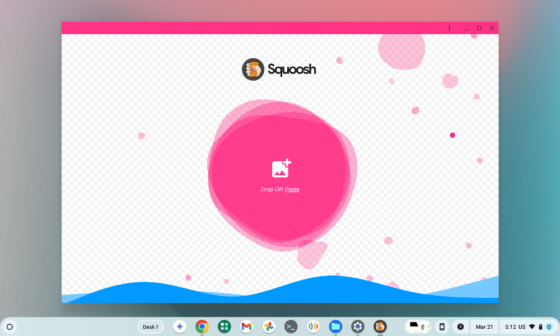Viewport: 560px width, 336px height.
Task: Open the Desk 1 switcher button
Action: [151, 326]
